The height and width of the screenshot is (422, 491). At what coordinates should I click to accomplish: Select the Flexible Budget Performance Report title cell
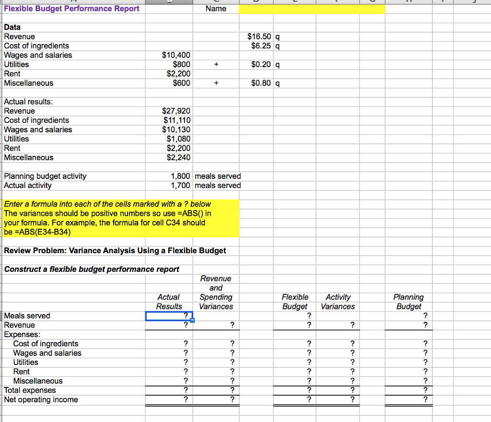72,8
